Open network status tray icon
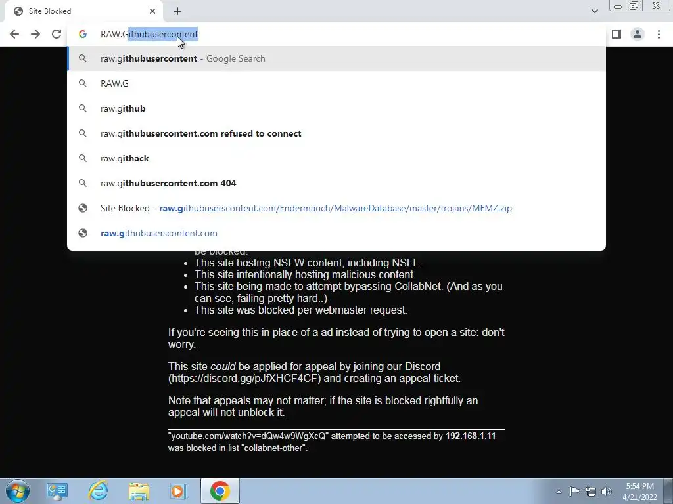Viewport: 673px width, 504px height. (x=591, y=492)
